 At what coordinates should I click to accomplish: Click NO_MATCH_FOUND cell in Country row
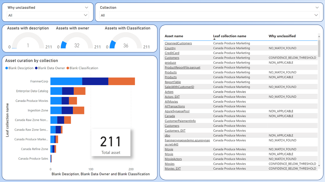click(x=282, y=48)
